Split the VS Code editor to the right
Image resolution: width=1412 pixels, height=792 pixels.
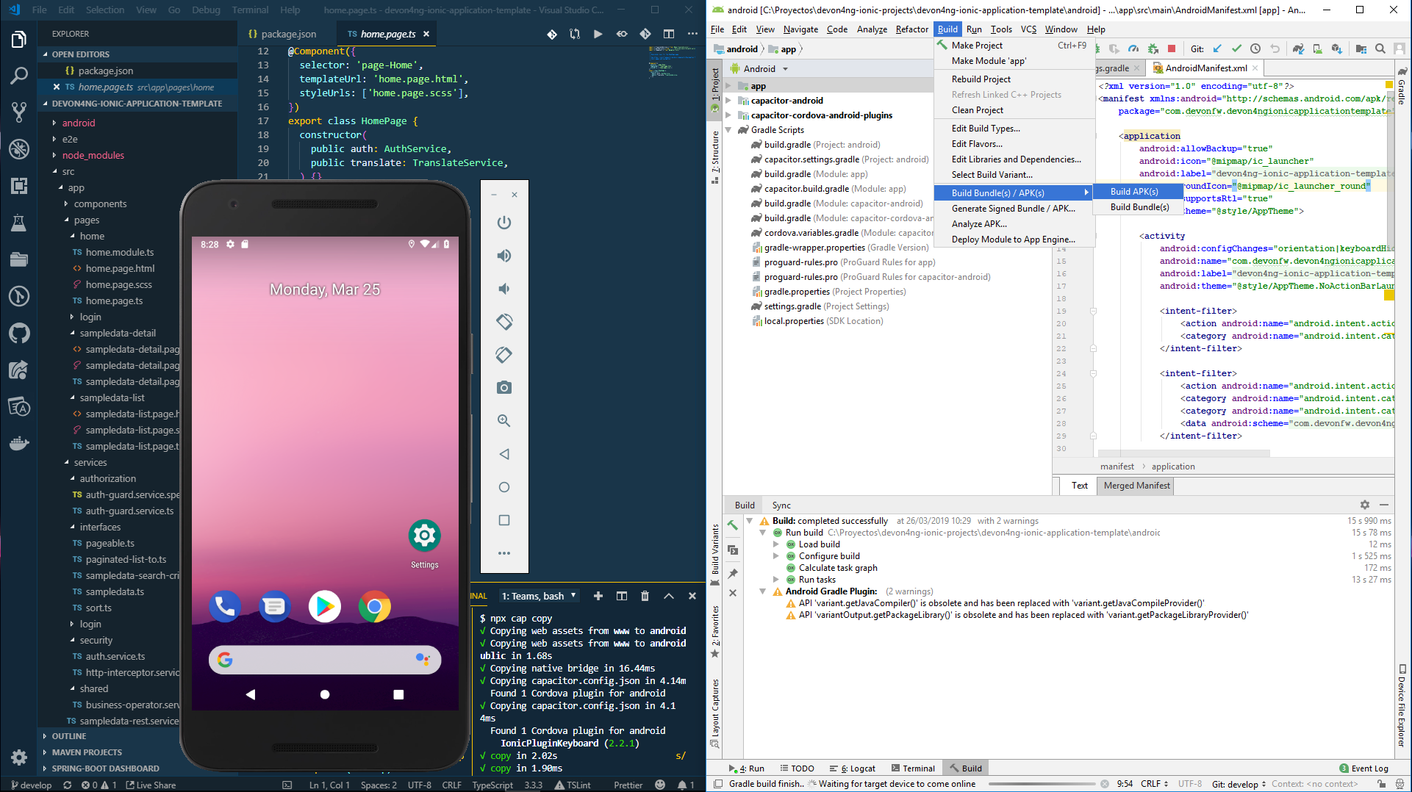[668, 34]
